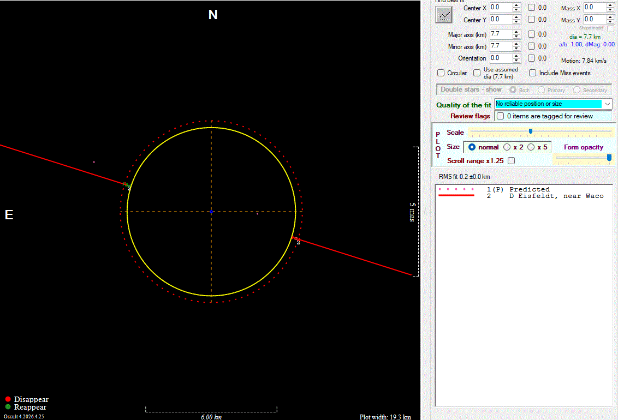Increase Center Y with the up arrow
Viewport: 618px width, 420px height.
tap(516, 17)
